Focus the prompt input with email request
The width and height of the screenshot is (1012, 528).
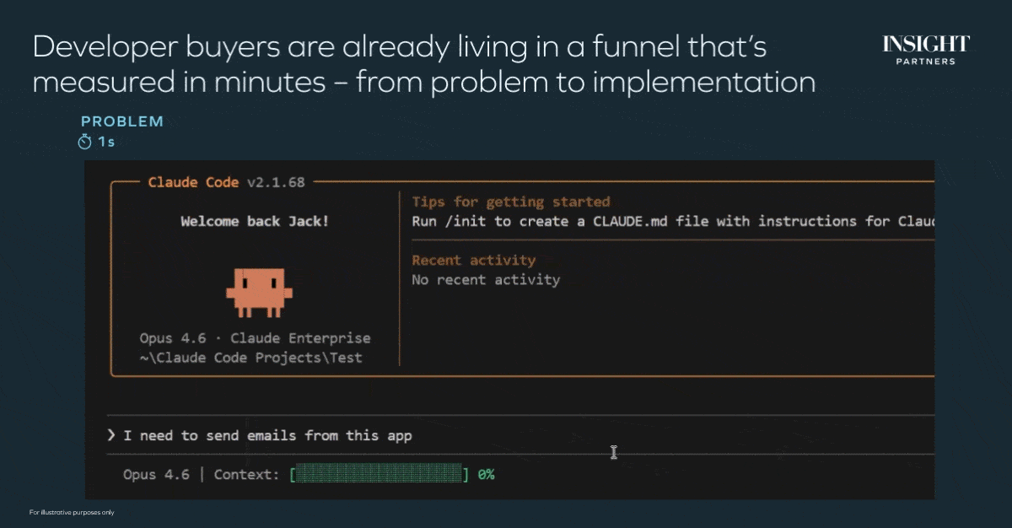coord(267,435)
